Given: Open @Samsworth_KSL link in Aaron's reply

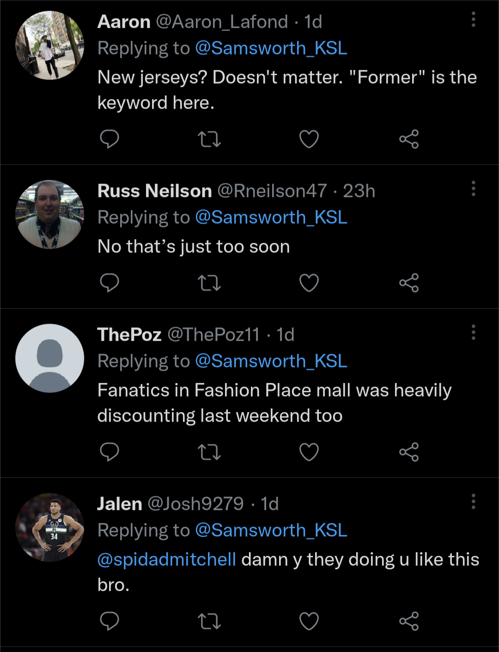Looking at the screenshot, I should (x=271, y=48).
